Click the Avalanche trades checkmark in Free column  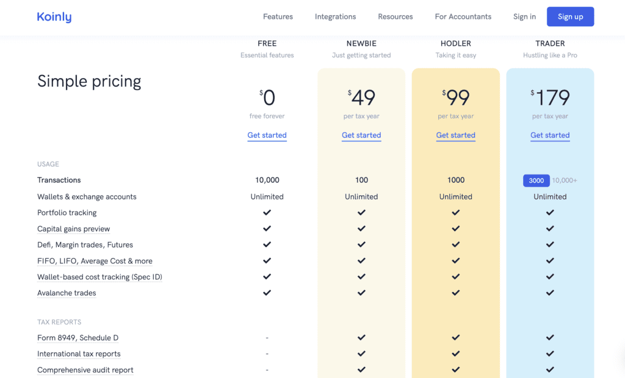click(267, 293)
